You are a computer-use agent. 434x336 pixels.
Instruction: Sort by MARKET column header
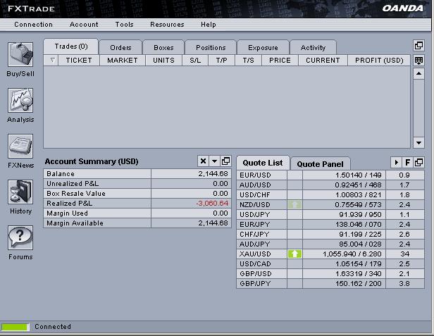point(123,61)
